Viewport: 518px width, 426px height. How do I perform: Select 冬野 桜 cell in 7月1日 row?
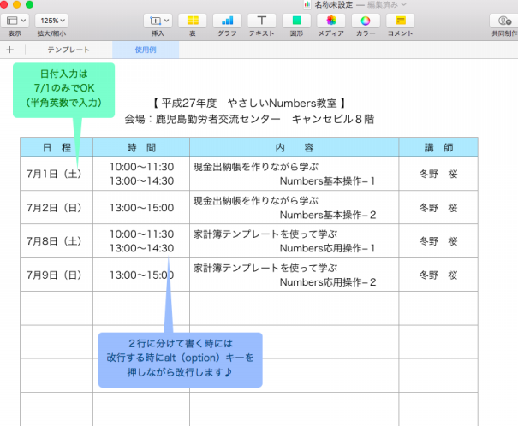pyautogui.click(x=438, y=174)
